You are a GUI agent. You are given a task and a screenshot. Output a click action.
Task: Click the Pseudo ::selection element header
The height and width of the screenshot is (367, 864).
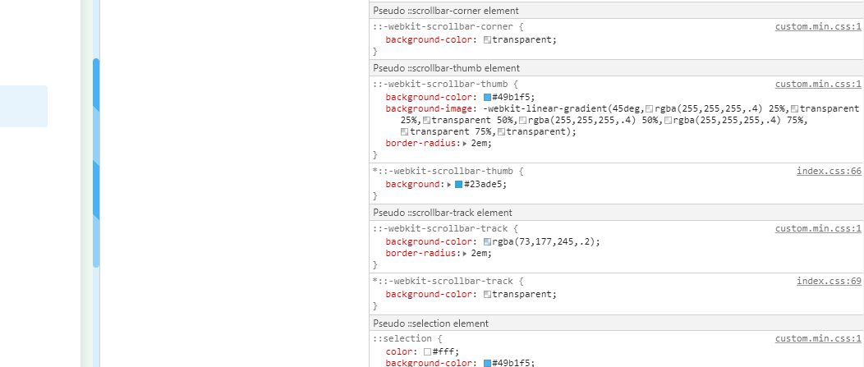430,323
